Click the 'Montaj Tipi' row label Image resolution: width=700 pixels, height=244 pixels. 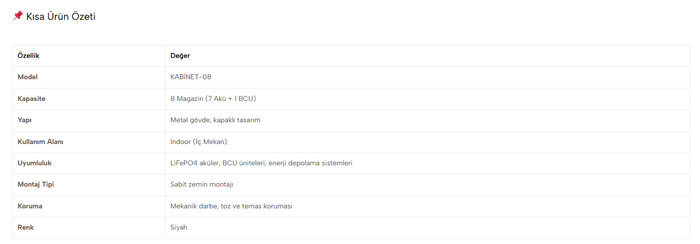click(x=36, y=185)
